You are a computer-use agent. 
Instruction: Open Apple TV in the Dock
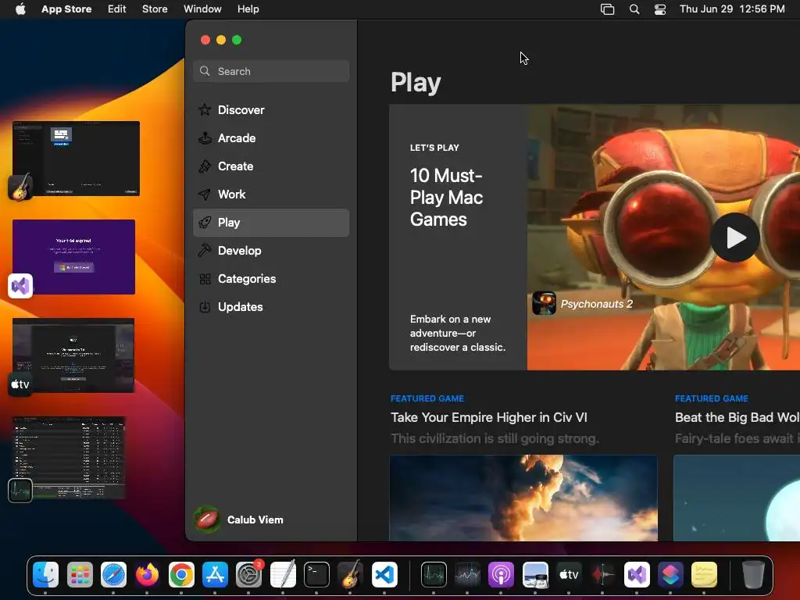pyautogui.click(x=569, y=575)
